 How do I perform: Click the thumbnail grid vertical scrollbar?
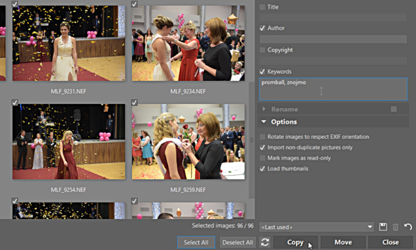click(x=252, y=140)
